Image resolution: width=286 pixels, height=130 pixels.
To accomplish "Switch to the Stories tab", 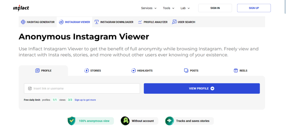I will [x=92, y=71].
